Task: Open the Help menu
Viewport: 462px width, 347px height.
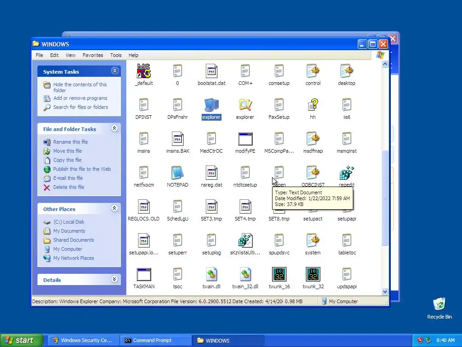Action: tap(133, 55)
